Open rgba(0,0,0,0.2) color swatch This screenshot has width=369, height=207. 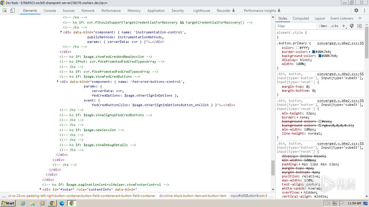coord(320,126)
